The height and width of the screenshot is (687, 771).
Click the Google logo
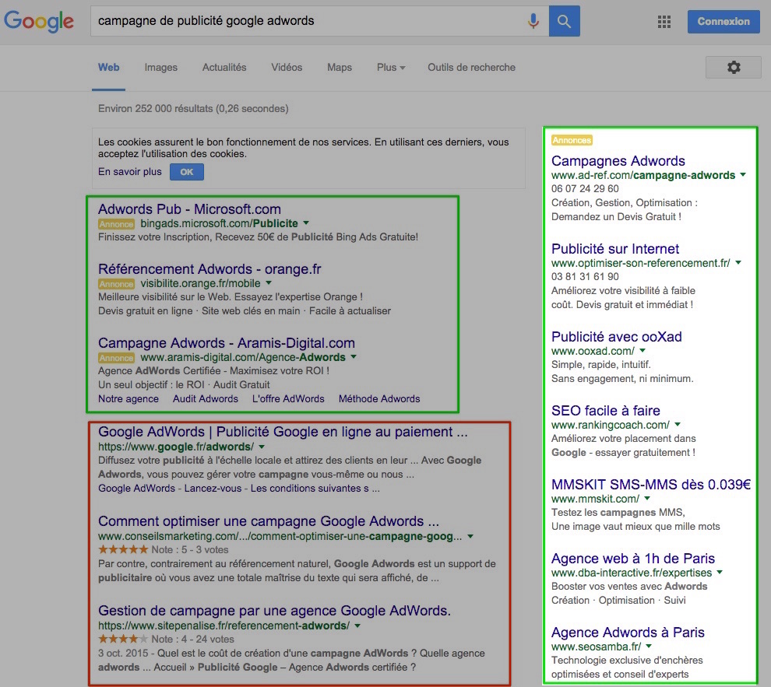[x=39, y=22]
